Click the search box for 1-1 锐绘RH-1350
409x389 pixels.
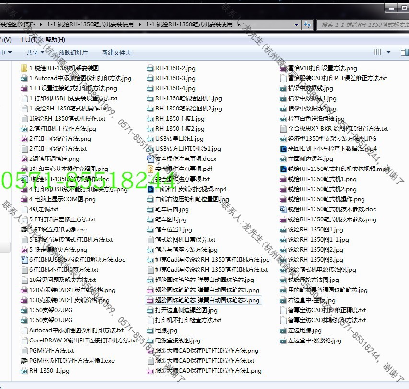(x=364, y=25)
